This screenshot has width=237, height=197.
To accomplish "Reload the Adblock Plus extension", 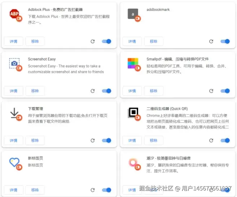I will click(x=93, y=41).
